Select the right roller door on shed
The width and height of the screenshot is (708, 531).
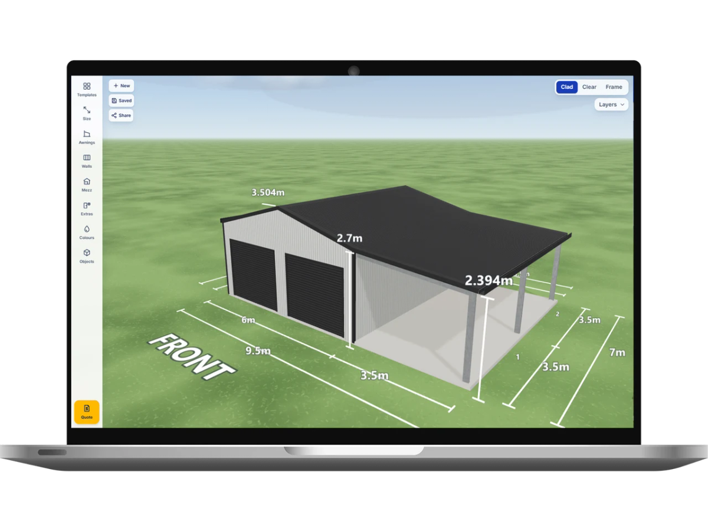point(315,295)
